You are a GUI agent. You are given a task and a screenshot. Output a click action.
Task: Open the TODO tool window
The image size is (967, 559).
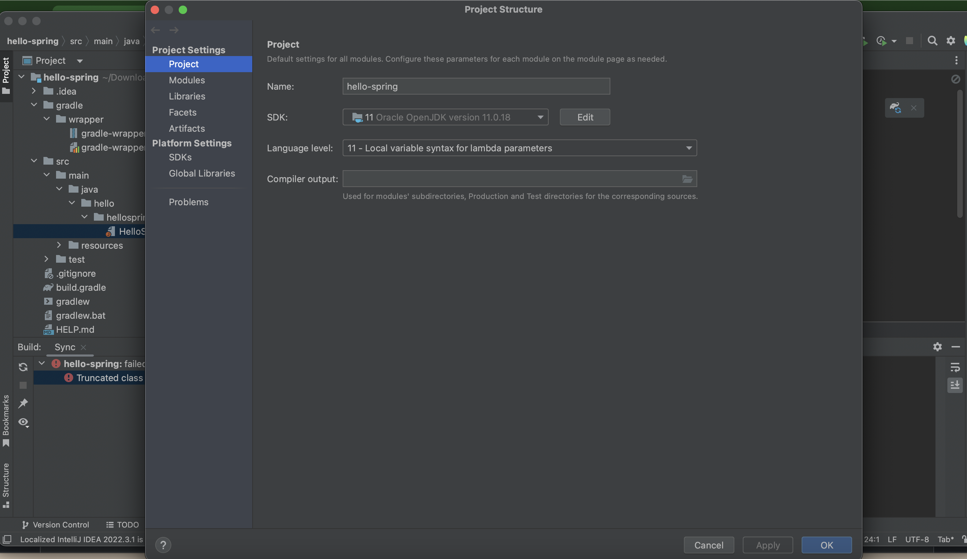tap(122, 524)
